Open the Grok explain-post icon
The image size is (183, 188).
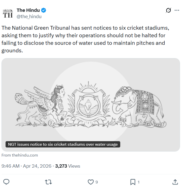(x=168, y=10)
